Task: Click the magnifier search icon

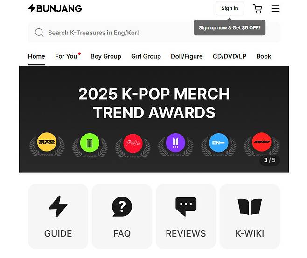Action: (x=39, y=33)
